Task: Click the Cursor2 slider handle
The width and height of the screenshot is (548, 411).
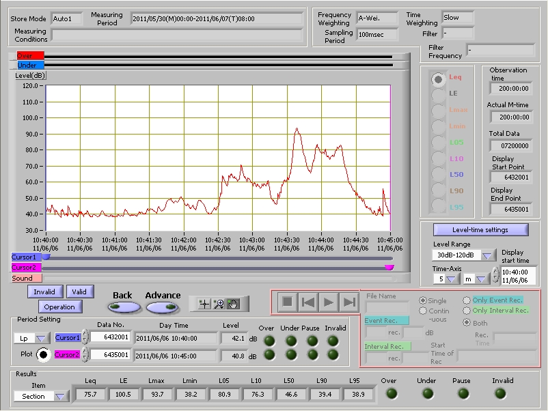Action: 389,268
